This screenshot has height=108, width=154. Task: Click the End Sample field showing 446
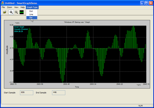(x=59, y=93)
